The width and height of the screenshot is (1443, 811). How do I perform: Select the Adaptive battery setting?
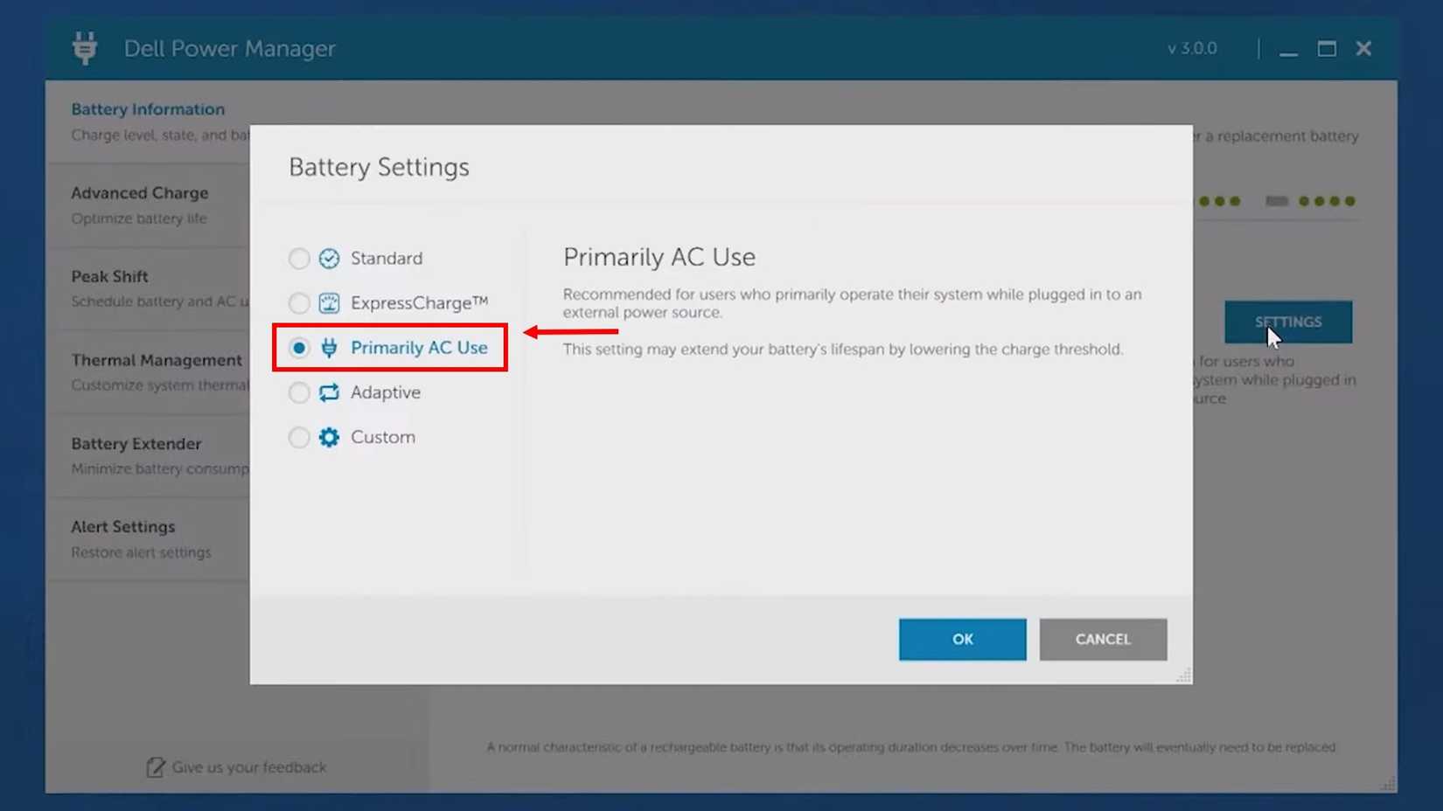299,392
